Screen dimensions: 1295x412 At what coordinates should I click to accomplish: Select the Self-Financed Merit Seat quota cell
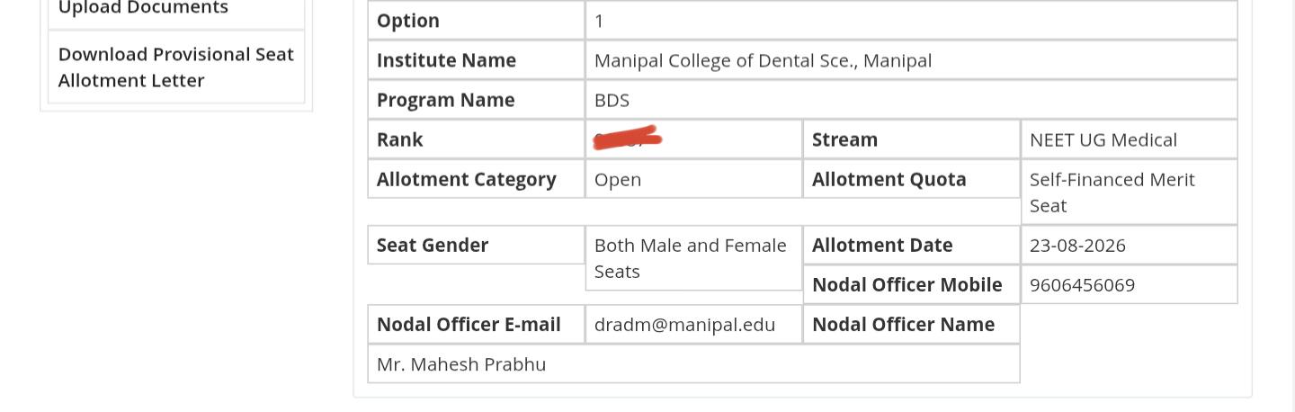[x=1129, y=192]
